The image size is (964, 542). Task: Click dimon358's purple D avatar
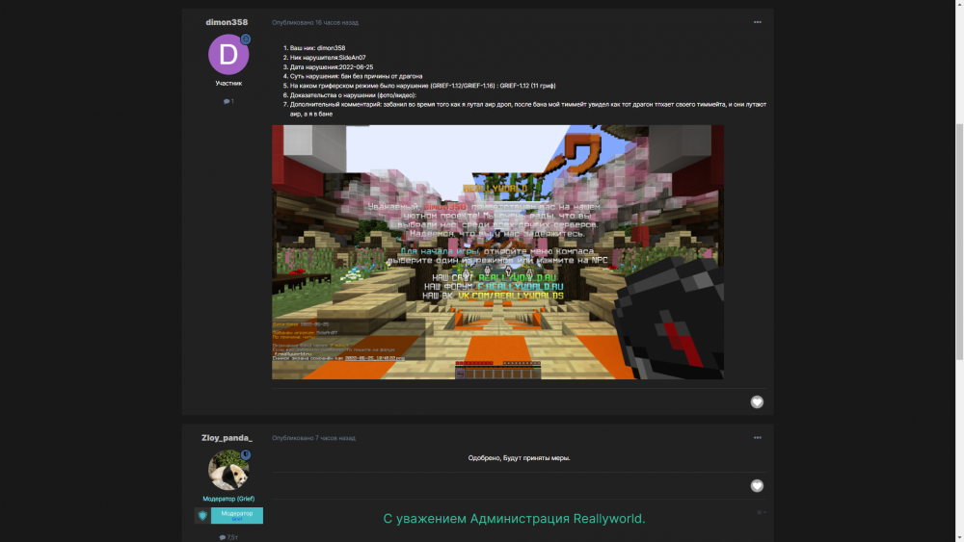(x=228, y=54)
